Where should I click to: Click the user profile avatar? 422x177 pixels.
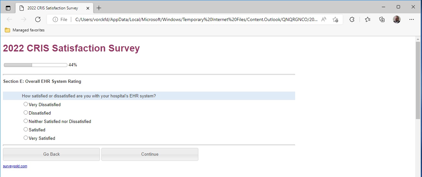(397, 19)
